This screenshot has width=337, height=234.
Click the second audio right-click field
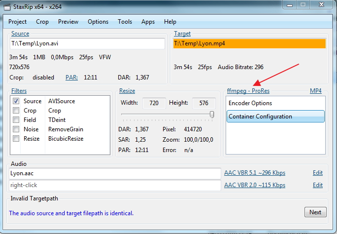115,185
